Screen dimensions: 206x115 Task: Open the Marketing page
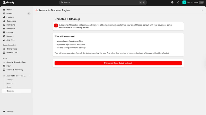tap(11, 25)
